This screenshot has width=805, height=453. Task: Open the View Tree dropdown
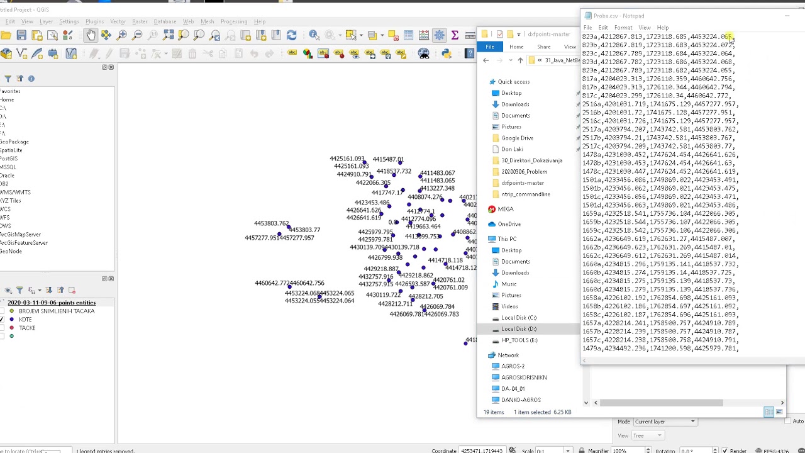tap(648, 435)
